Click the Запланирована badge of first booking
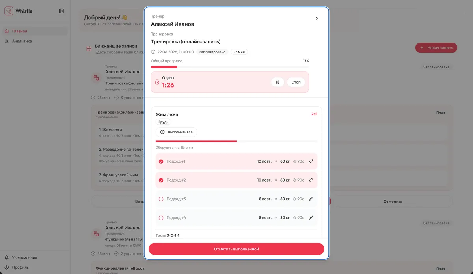Screen dimensions: 473x274 (436, 67)
